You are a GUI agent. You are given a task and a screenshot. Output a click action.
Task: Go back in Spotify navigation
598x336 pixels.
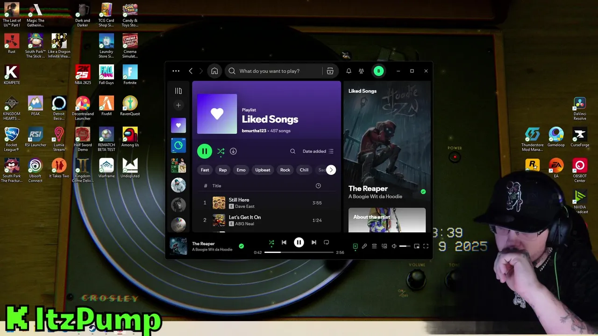point(191,71)
